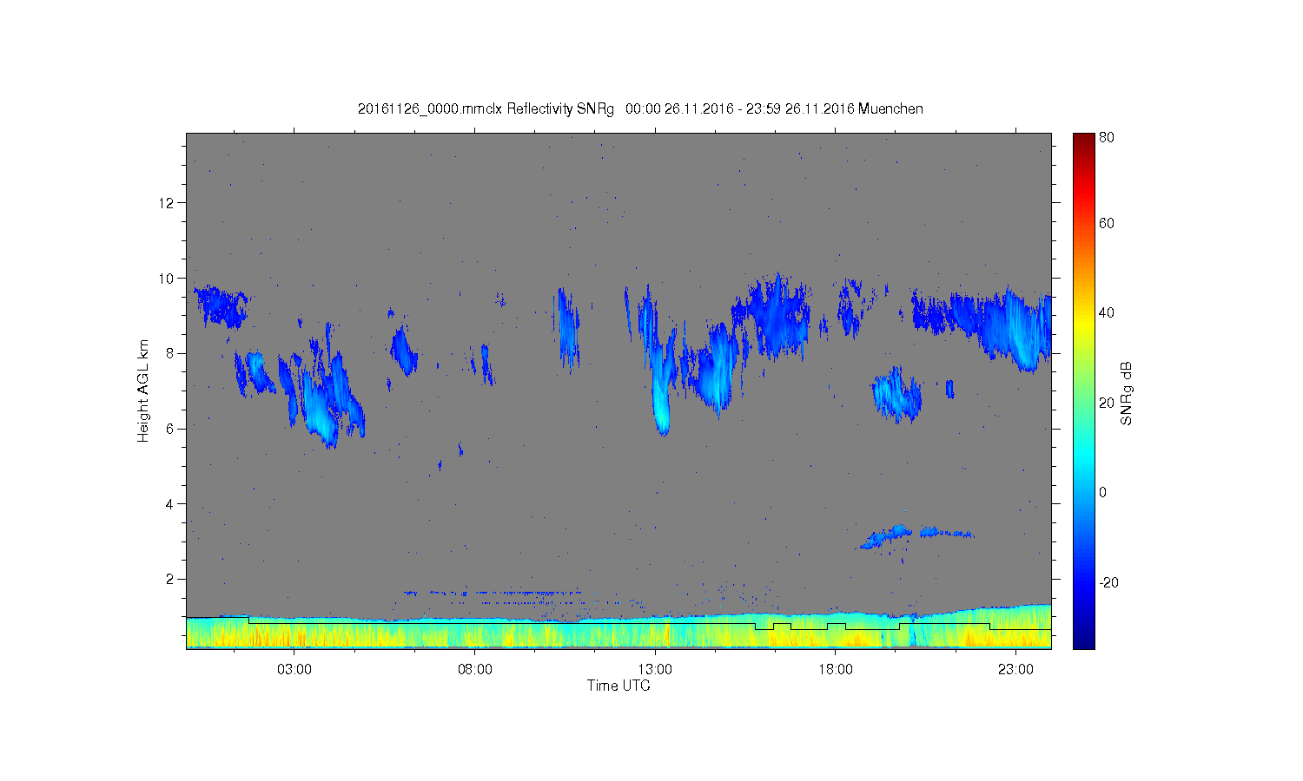
Task: Click the dark blue bottom of colorbar
Action: [1083, 640]
